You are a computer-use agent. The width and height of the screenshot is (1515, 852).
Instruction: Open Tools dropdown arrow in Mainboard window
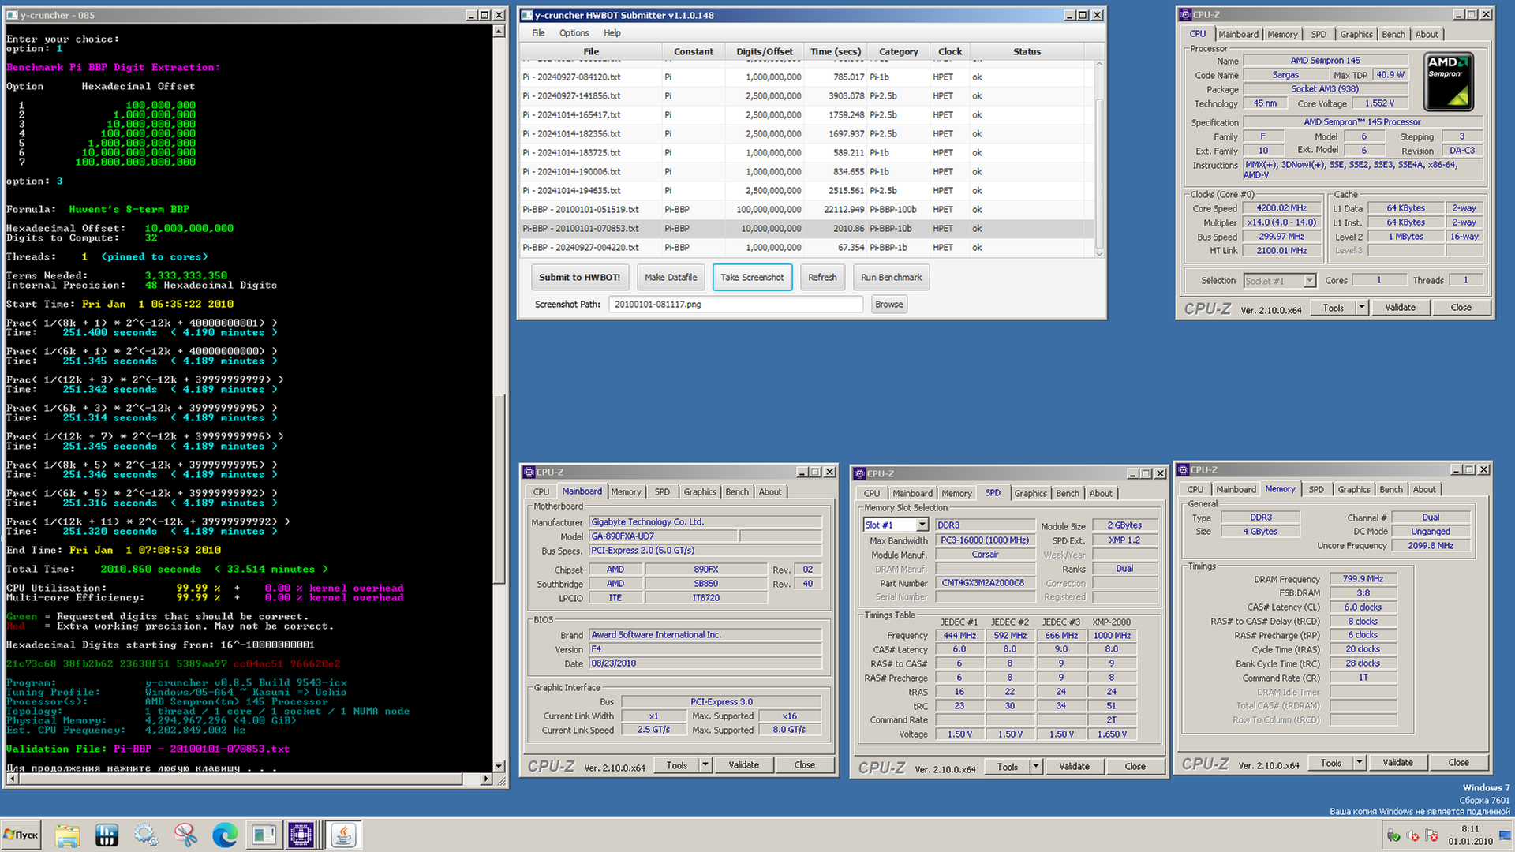(x=705, y=765)
